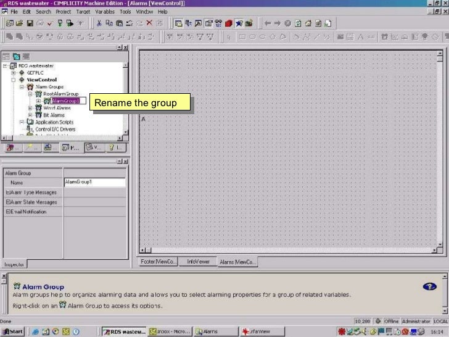The image size is (449, 337).
Task: Click the editor vertical scrollbar down arrow
Action: click(x=440, y=244)
